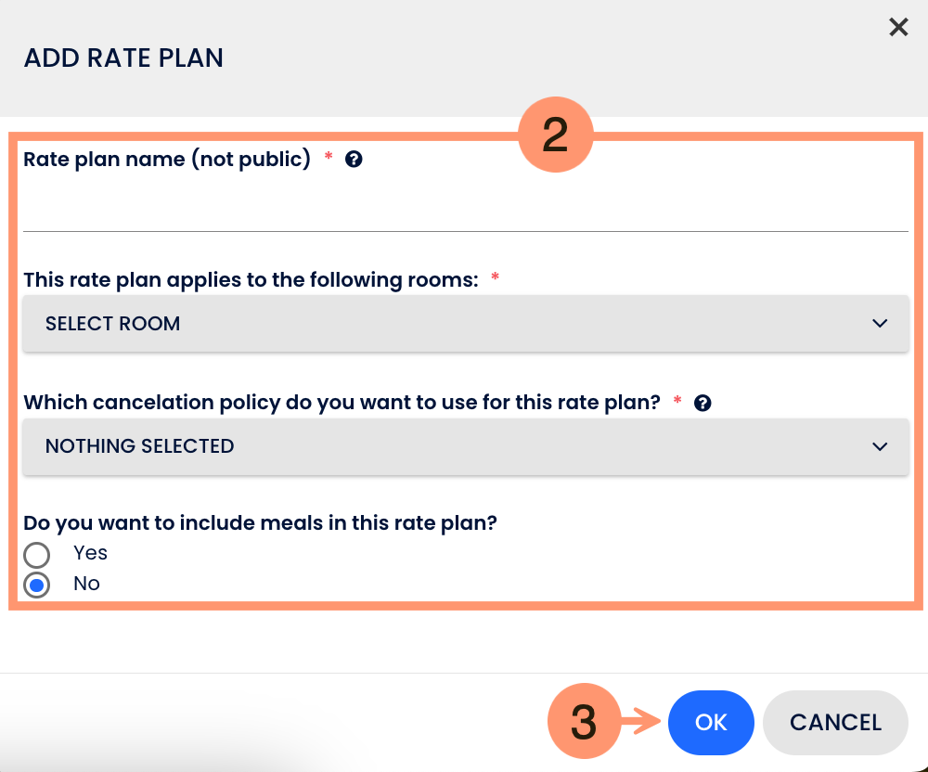Open help icon next to cancelation policy
Screen dimensions: 928x772
point(702,403)
